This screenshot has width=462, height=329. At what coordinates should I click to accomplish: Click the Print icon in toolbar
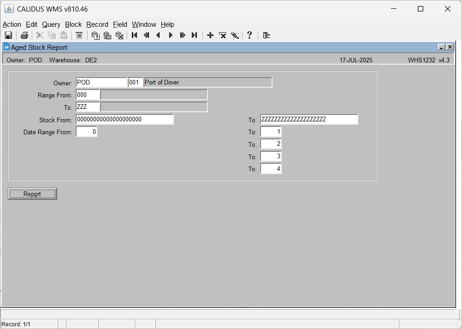pos(24,36)
